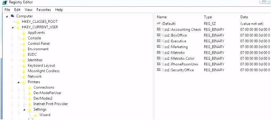Select the DevModes2 key label
The height and width of the screenshot is (120, 271).
coord(43,98)
